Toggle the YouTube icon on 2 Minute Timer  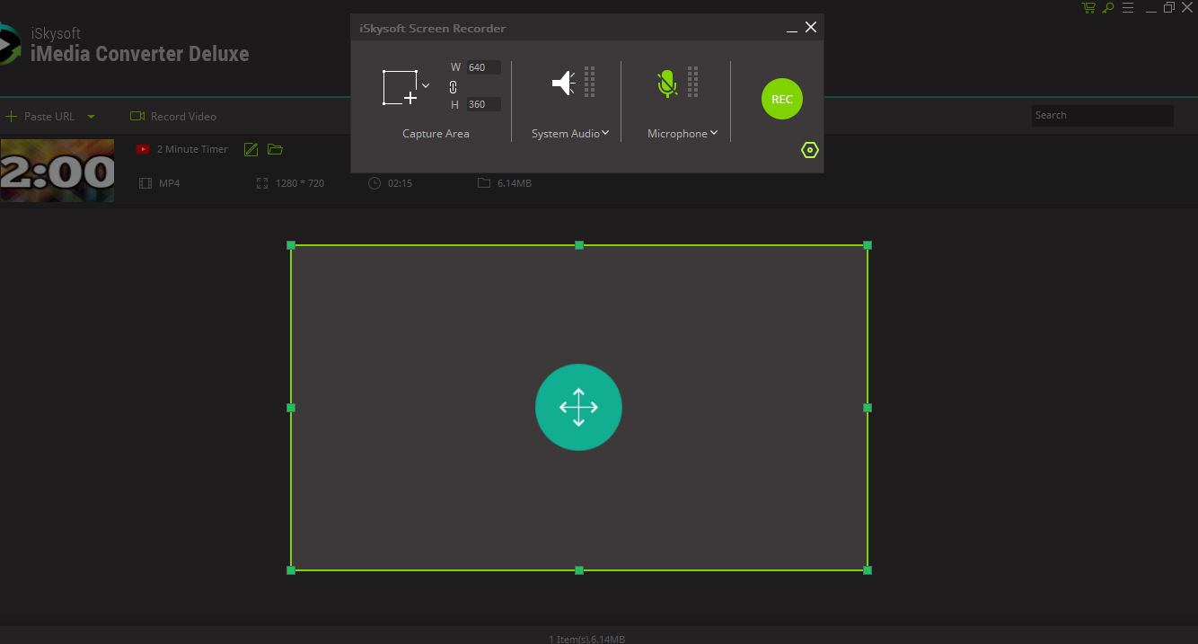pos(142,149)
